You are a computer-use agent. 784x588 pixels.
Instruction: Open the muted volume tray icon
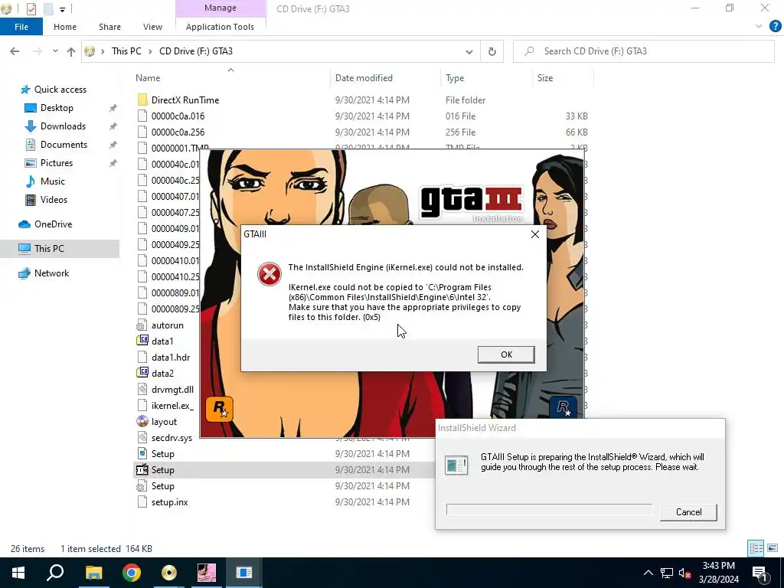[x=685, y=573]
